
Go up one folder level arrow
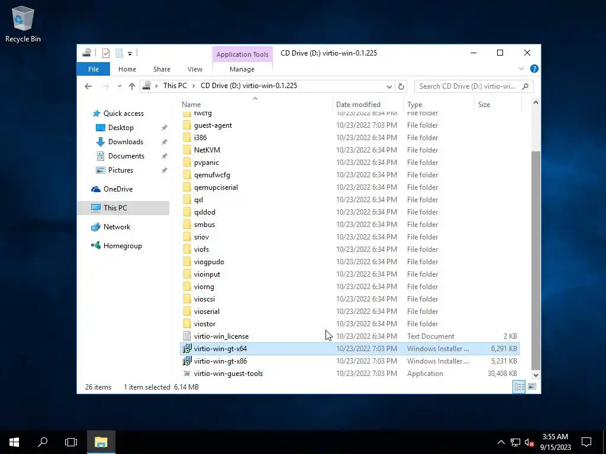click(132, 86)
